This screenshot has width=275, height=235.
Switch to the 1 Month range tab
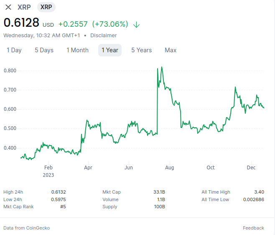[77, 50]
